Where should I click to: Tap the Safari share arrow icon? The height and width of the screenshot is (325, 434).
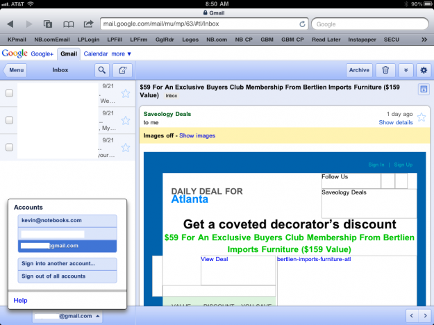point(88,24)
